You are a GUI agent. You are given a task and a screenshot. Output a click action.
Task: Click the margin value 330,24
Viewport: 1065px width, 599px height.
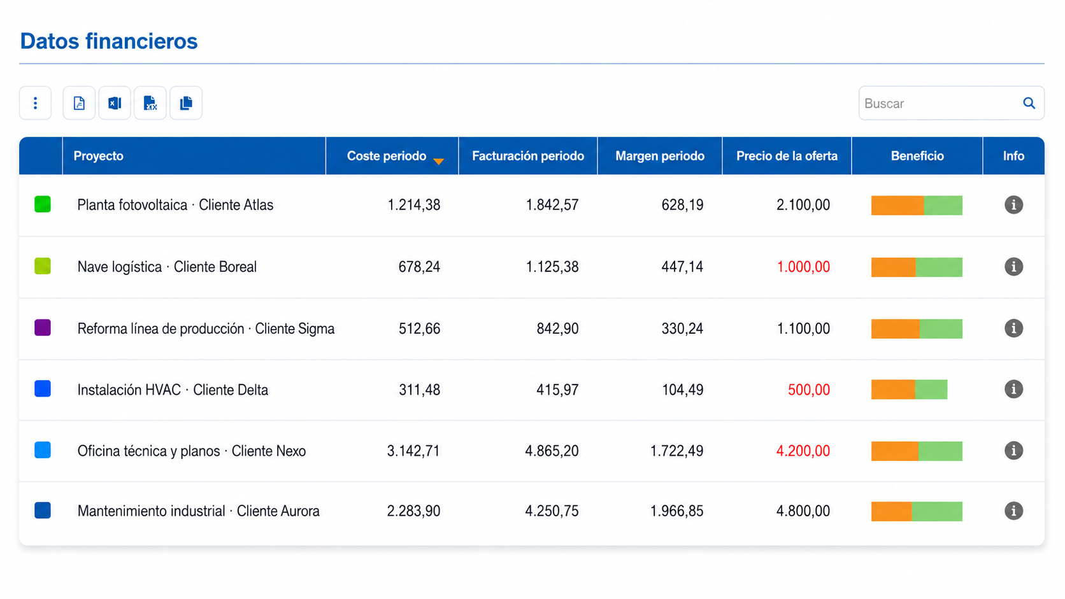(x=682, y=328)
